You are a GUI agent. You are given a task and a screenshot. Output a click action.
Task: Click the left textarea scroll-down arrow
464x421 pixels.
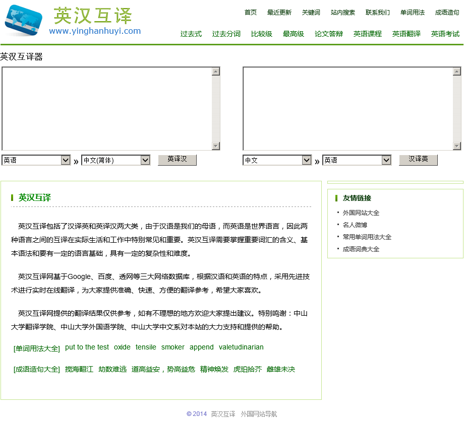pyautogui.click(x=216, y=146)
